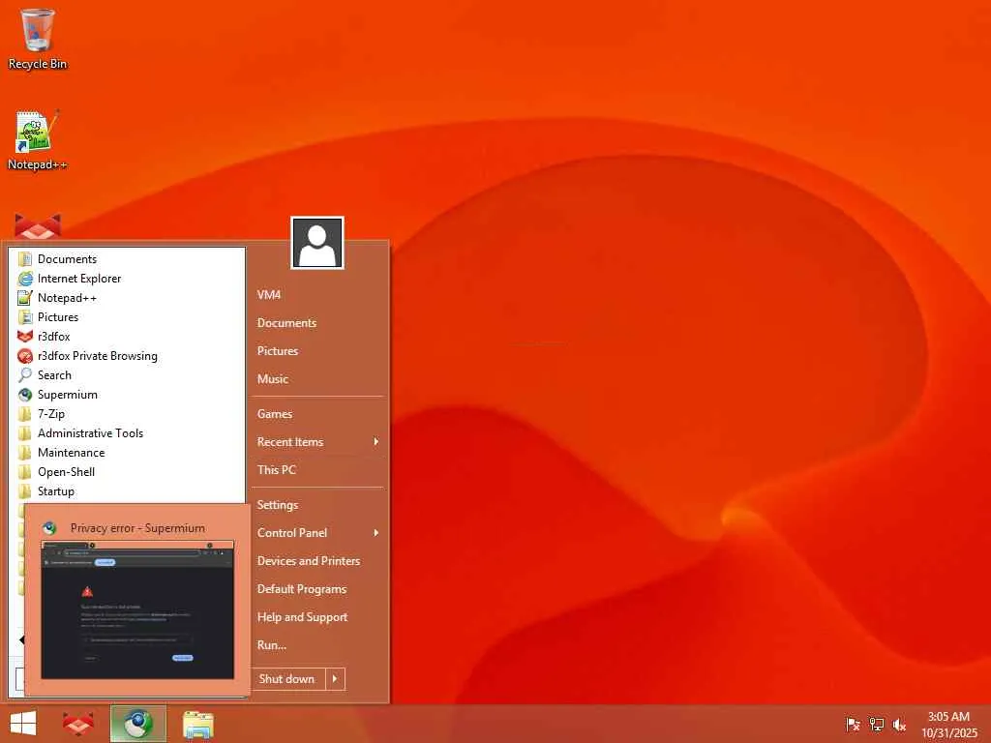Click the r3dfox fox icon in the programs list
The image size is (991, 743).
[25, 337]
